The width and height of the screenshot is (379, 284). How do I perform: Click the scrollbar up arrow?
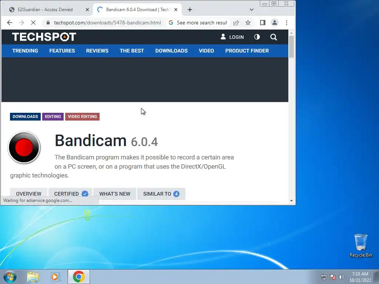(291, 33)
